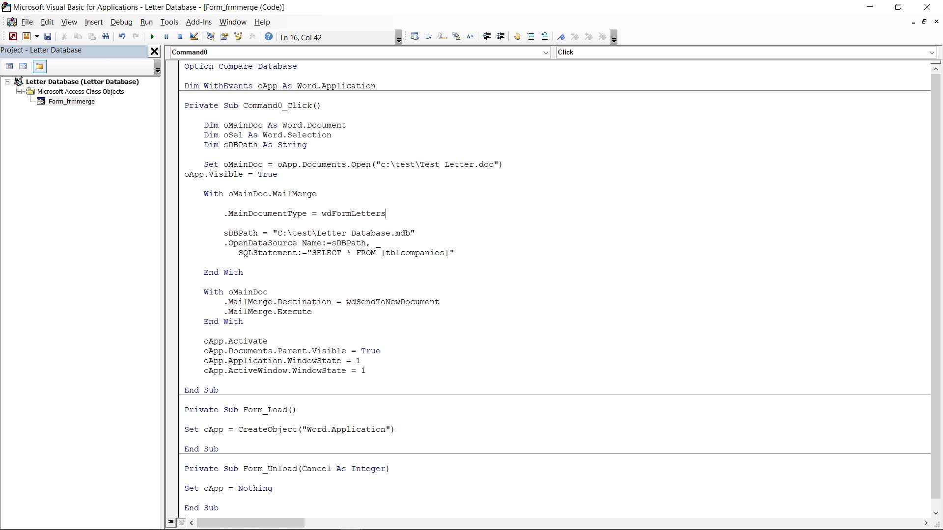Open the Help menu
The width and height of the screenshot is (943, 530).
tap(262, 22)
